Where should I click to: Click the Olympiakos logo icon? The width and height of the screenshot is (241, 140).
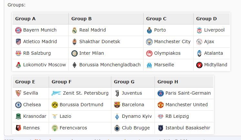149,53
